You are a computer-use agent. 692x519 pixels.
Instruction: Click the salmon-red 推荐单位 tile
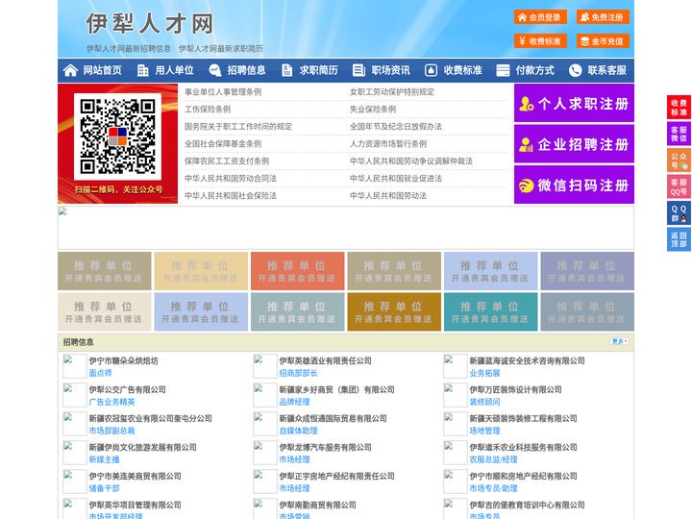point(297,271)
